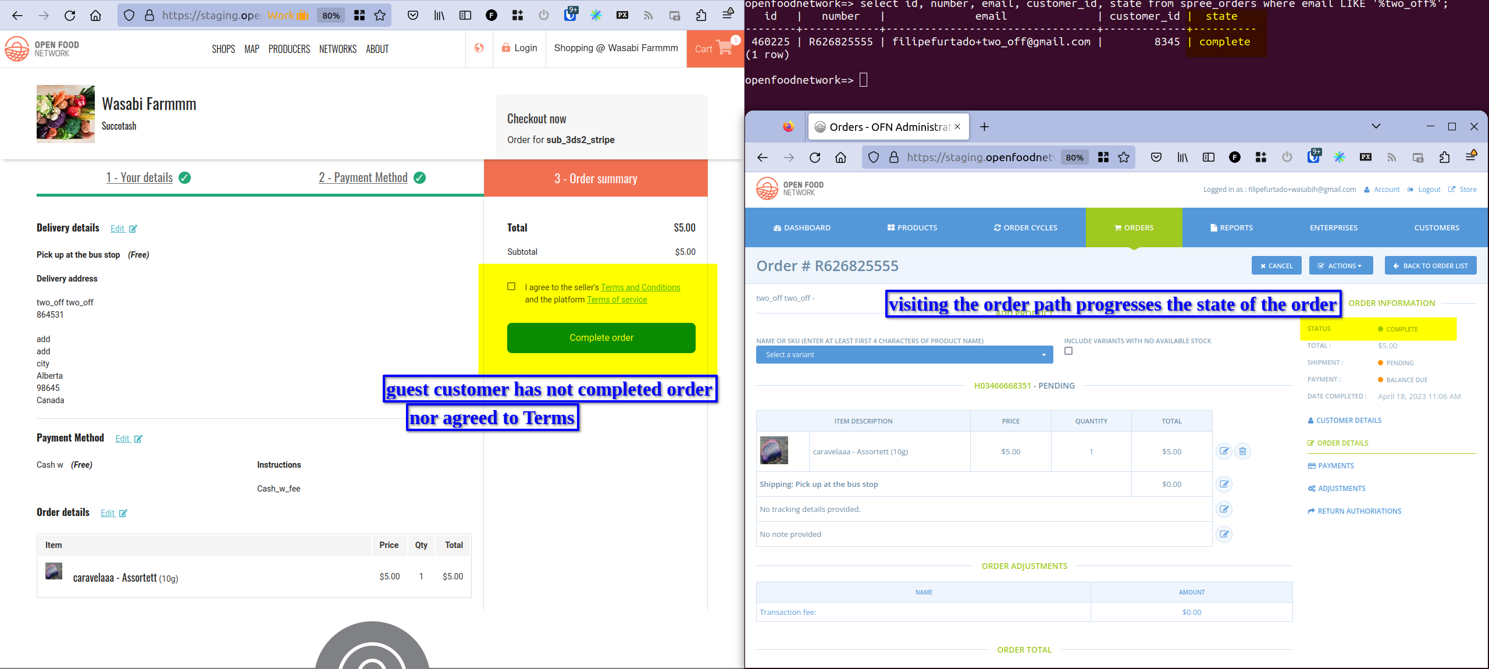Switch to the Reports admin tab

(1231, 227)
